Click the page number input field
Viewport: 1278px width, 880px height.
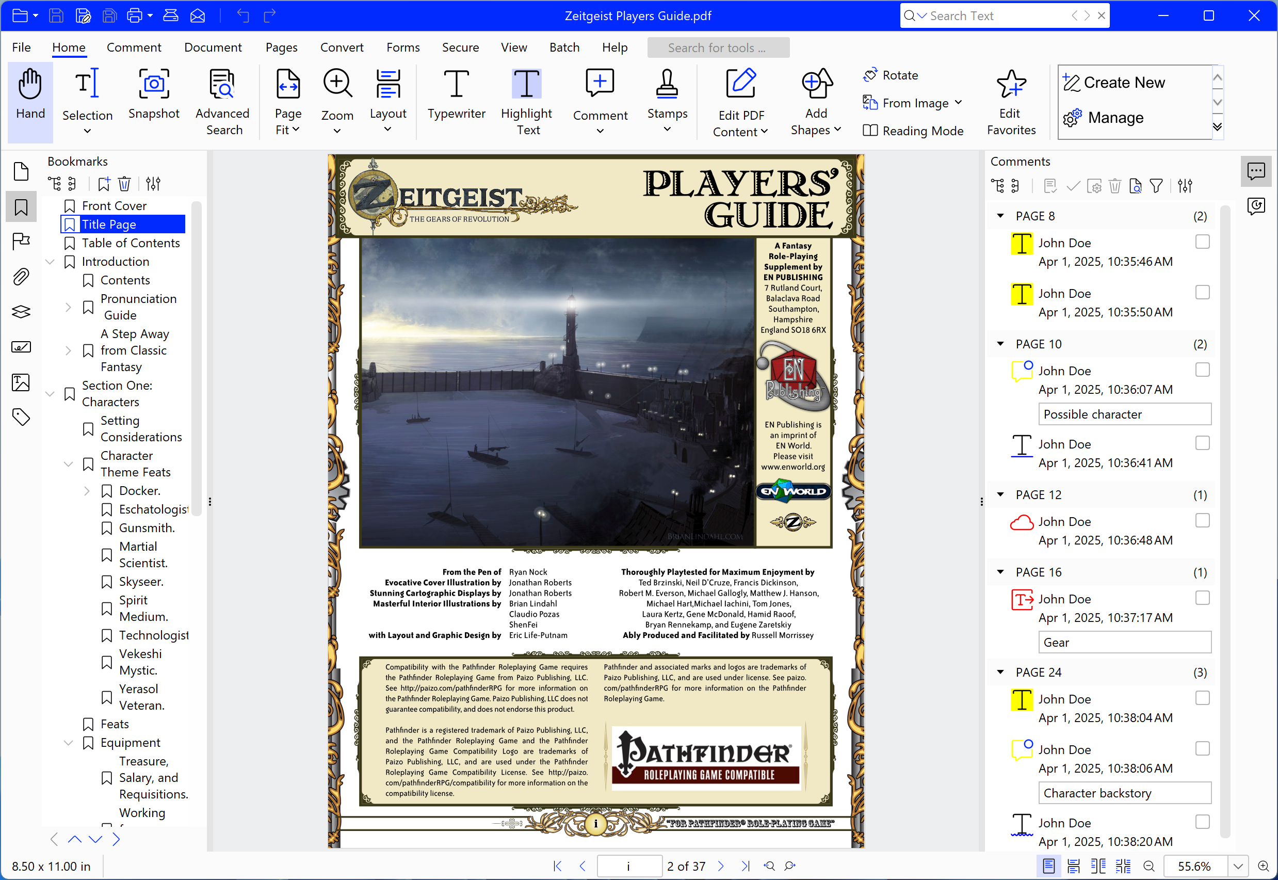pyautogui.click(x=629, y=866)
